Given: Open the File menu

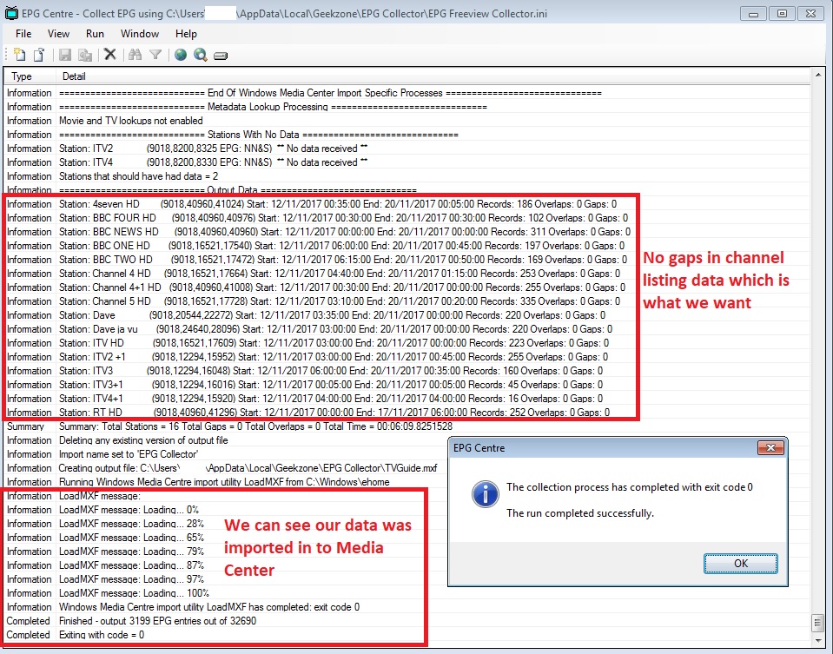Looking at the screenshot, I should 23,34.
